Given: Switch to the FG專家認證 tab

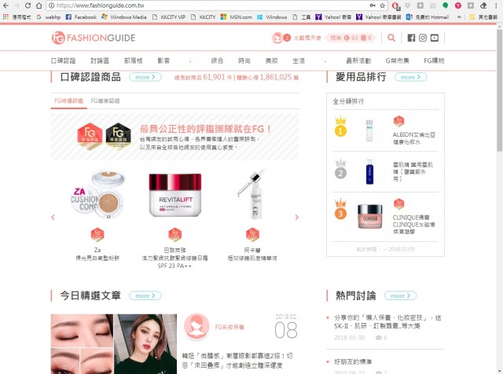Looking at the screenshot, I should [105, 101].
